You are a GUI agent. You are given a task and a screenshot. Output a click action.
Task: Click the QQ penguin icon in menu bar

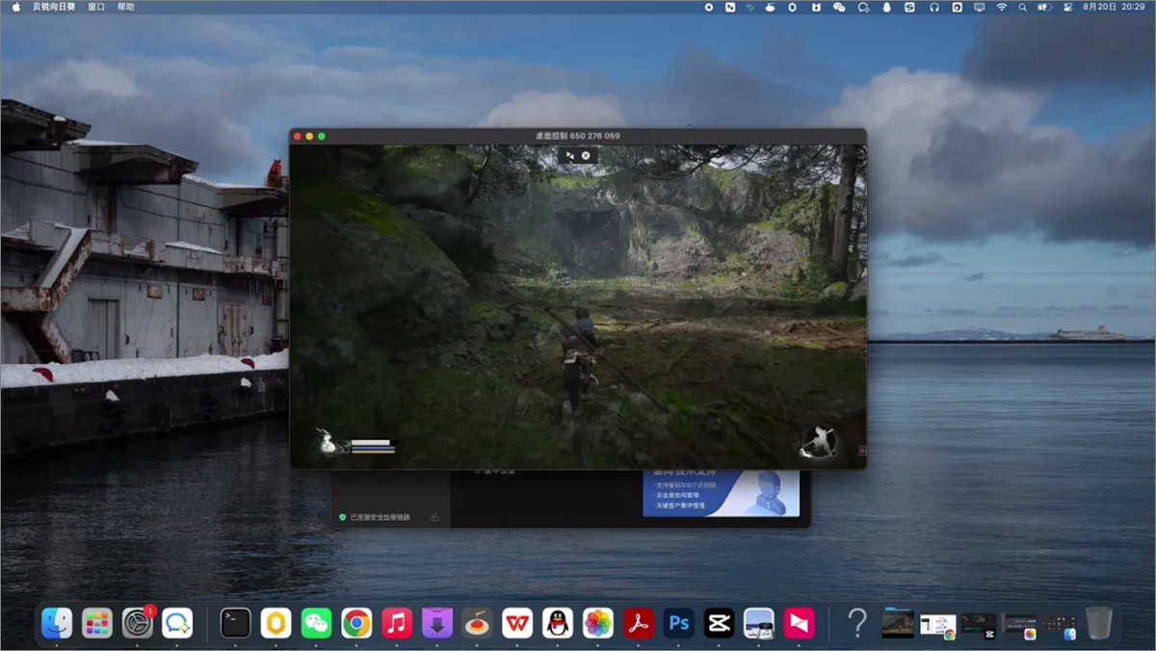pos(886,7)
